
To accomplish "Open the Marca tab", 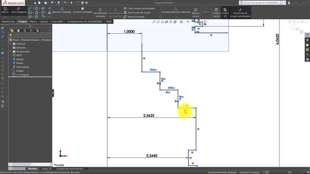I will point(33,21).
